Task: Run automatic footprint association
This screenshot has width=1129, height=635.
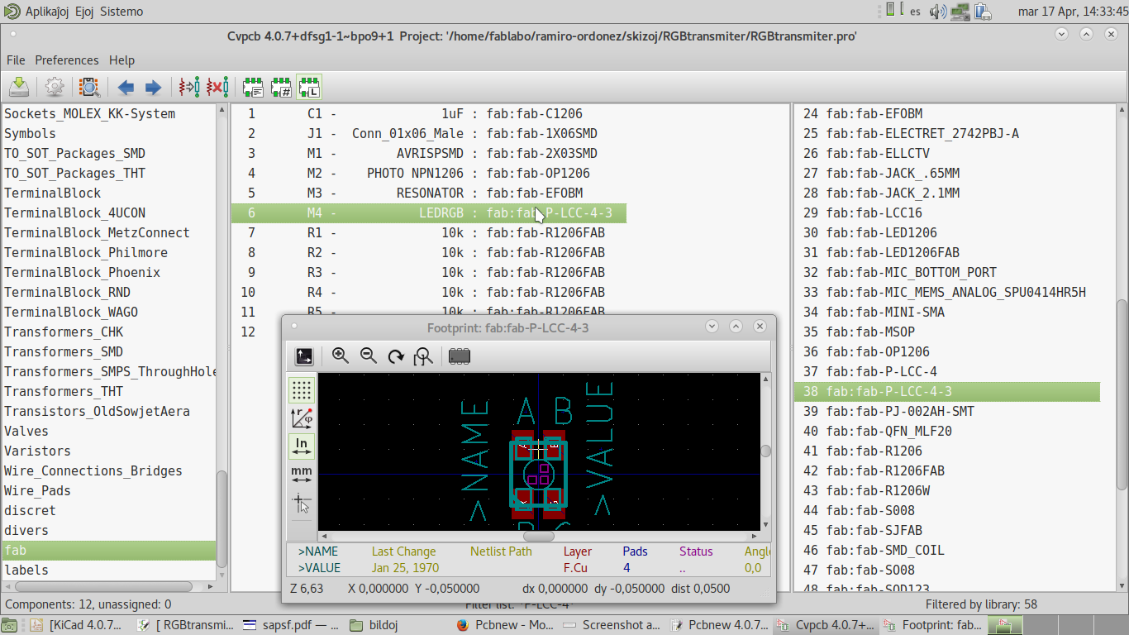Action: [x=190, y=87]
